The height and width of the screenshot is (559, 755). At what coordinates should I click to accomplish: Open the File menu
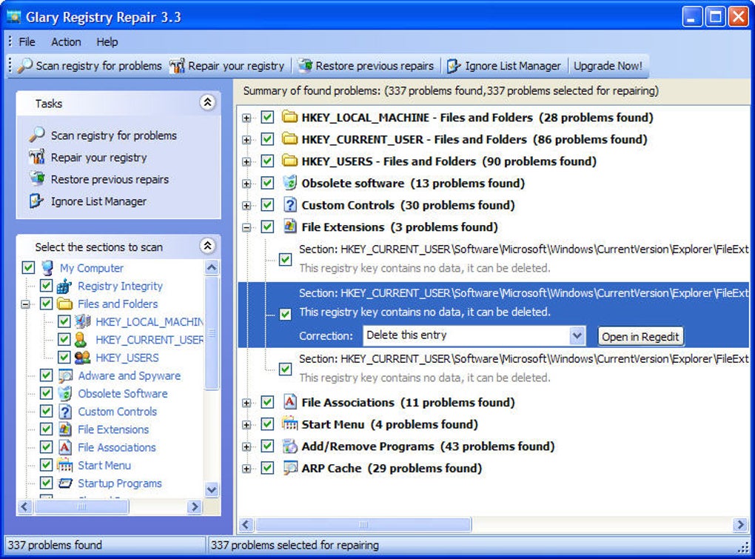pyautogui.click(x=27, y=42)
